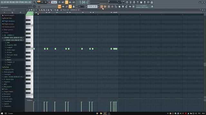Toggle wait for input before recording
The image size is (206, 115).
coord(63,2)
